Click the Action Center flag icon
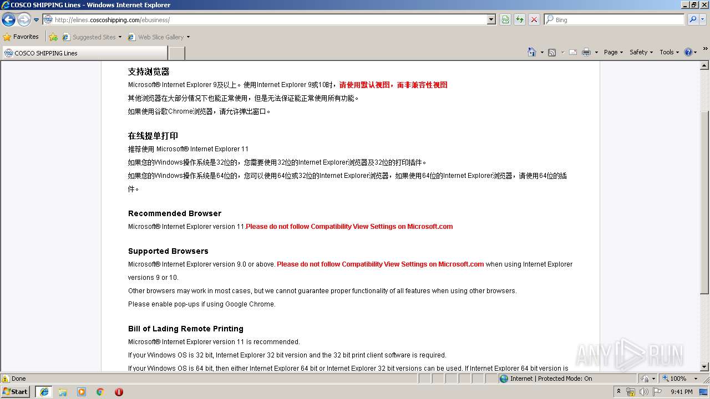The width and height of the screenshot is (710, 399). 657,392
